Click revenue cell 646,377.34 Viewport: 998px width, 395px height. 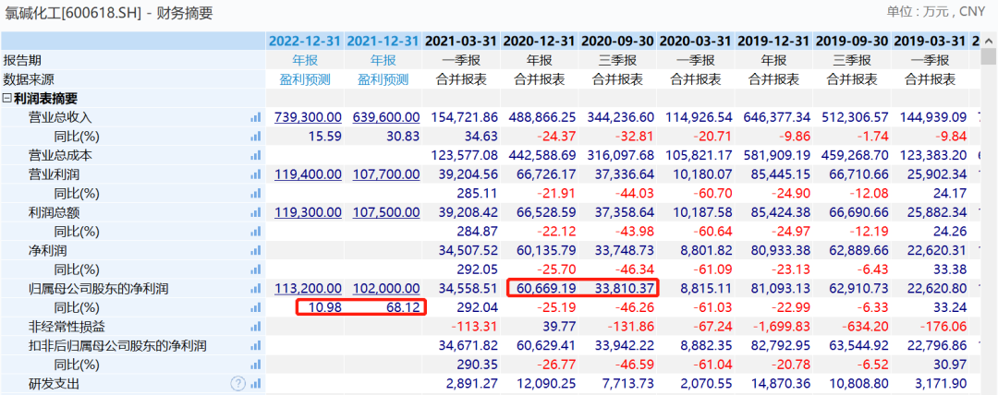[777, 118]
